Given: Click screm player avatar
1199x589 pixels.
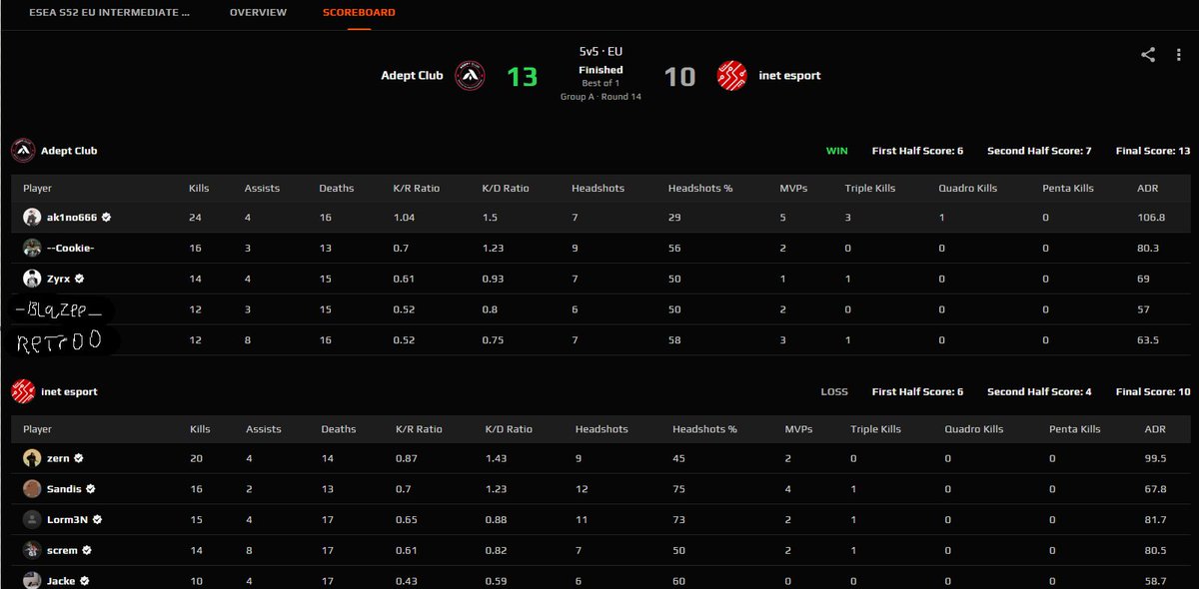Looking at the screenshot, I should click(x=32, y=550).
